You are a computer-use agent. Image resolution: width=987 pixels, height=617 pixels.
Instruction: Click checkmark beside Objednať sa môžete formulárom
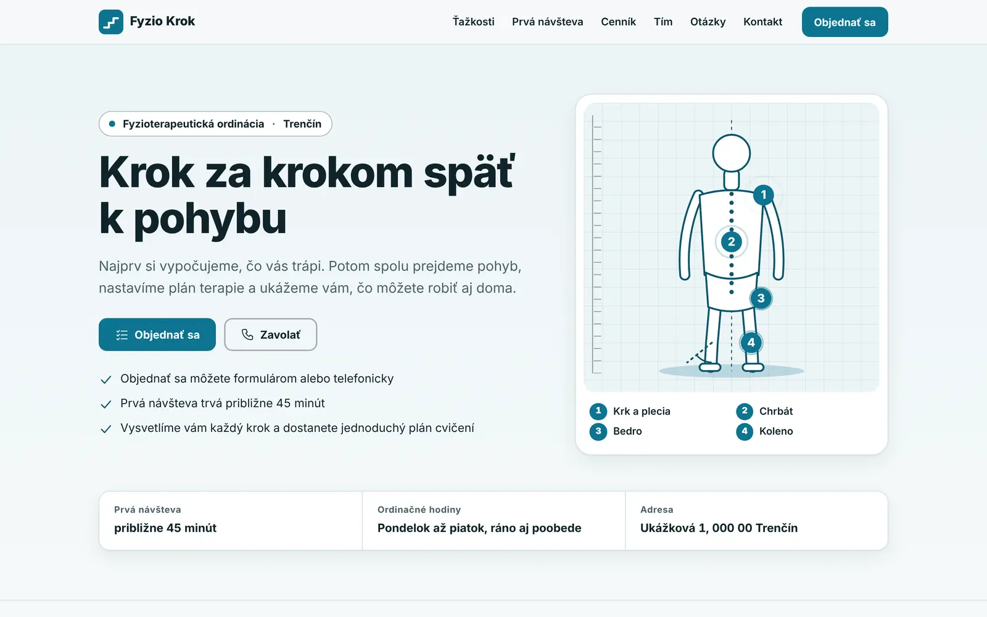coord(106,379)
